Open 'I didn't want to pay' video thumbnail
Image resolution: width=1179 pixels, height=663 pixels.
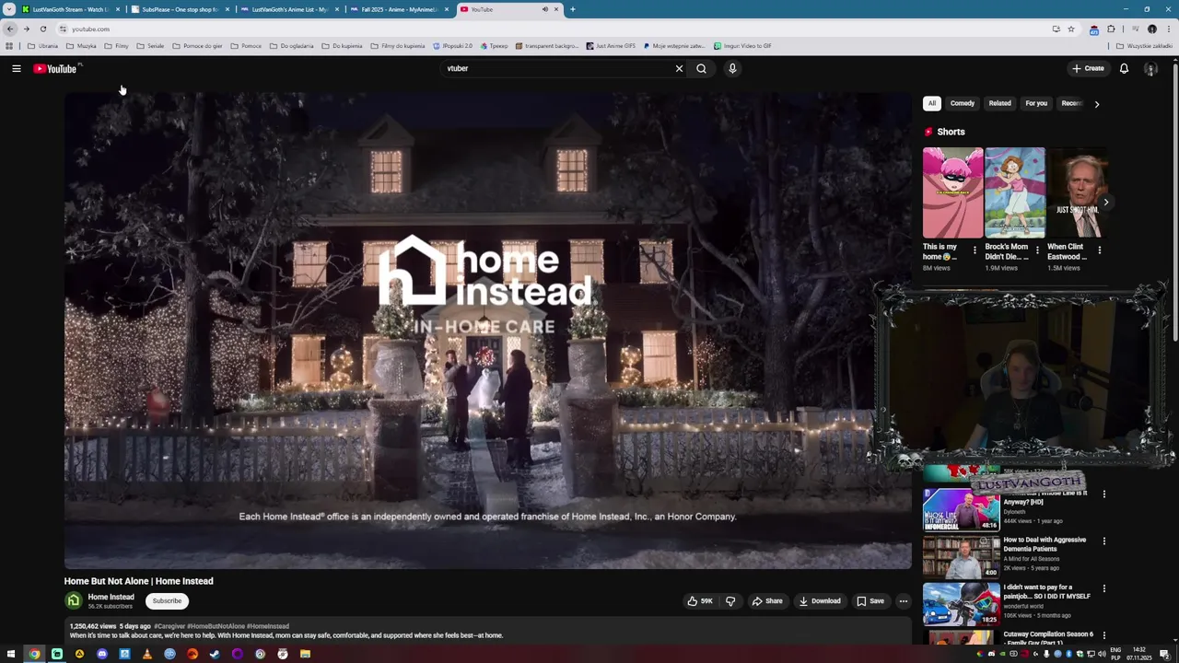(961, 604)
